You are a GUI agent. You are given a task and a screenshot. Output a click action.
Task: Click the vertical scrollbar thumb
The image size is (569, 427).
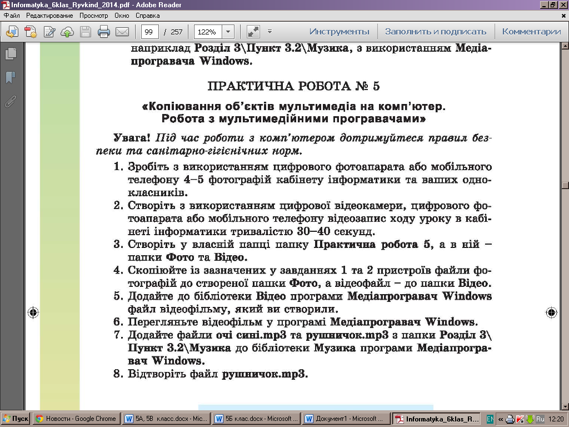[x=565, y=185]
